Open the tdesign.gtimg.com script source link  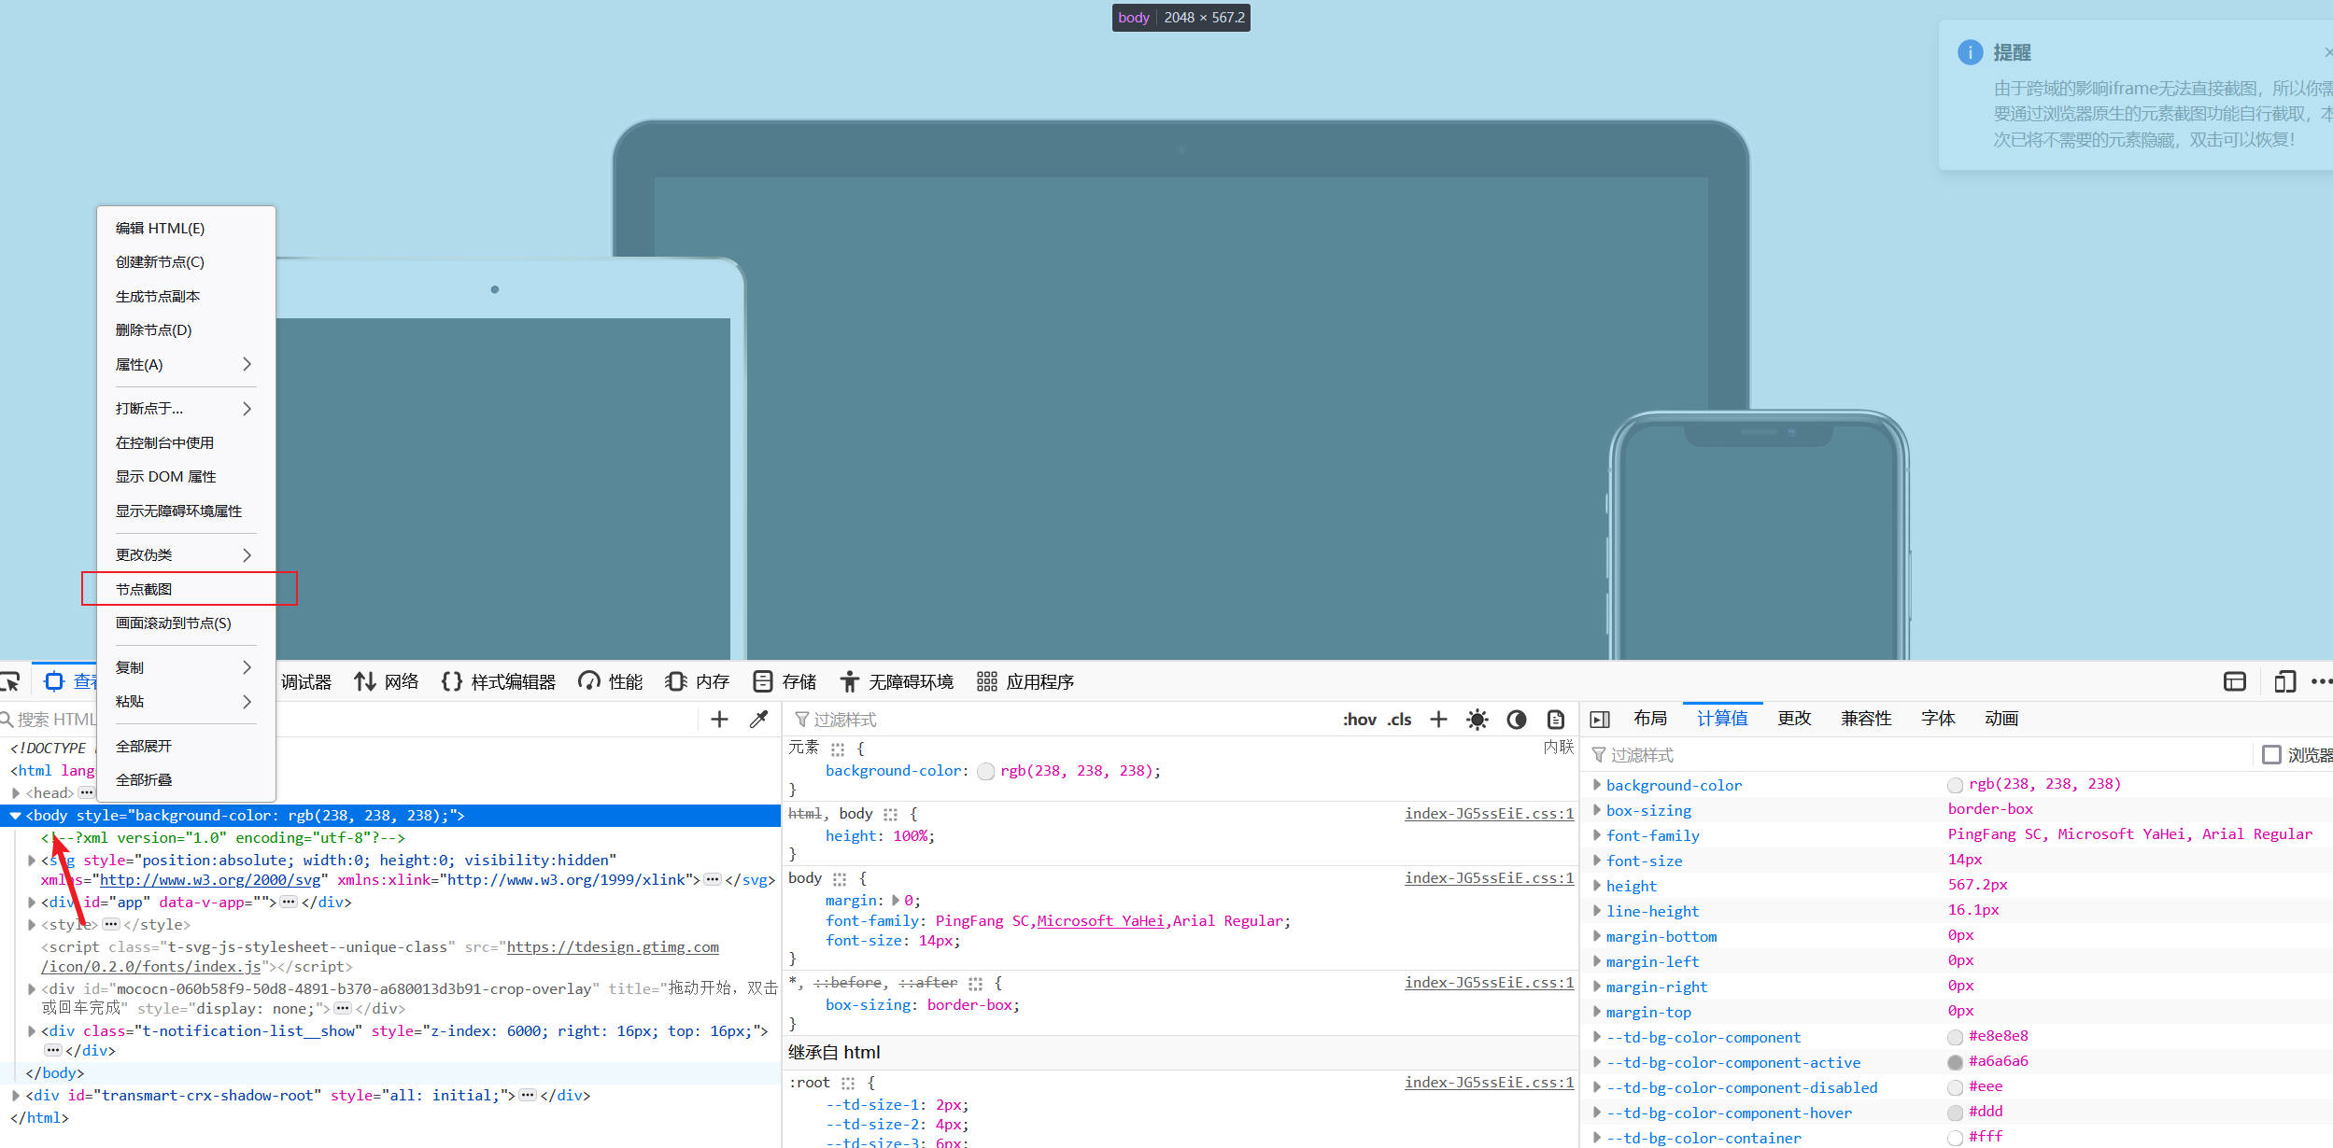[x=380, y=957]
